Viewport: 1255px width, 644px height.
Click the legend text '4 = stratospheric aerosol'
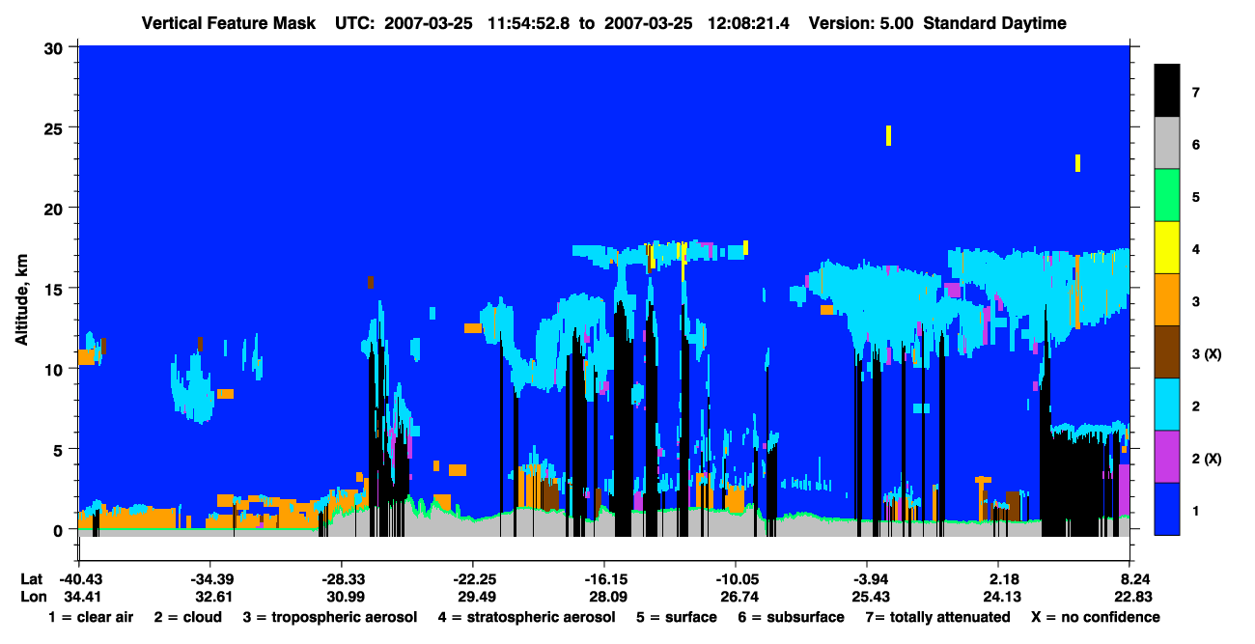[527, 617]
